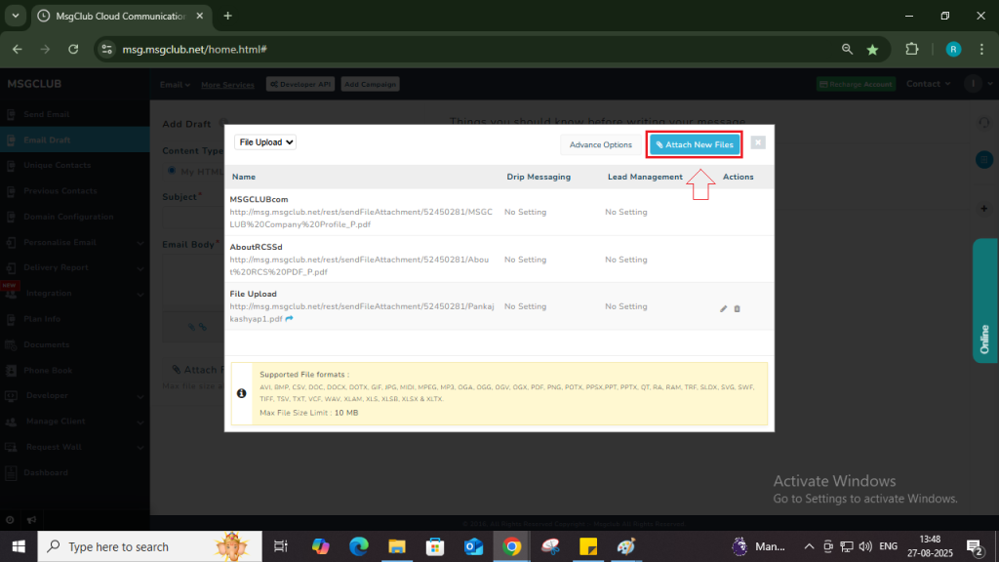Open Chrome three-dot menu
The width and height of the screenshot is (999, 562).
[x=981, y=49]
